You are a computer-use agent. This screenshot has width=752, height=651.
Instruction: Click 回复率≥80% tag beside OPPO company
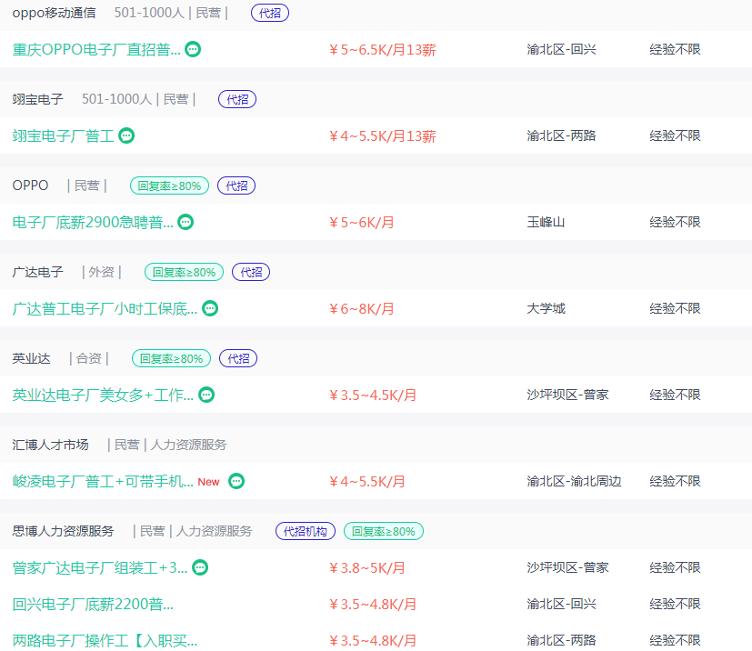click(169, 185)
